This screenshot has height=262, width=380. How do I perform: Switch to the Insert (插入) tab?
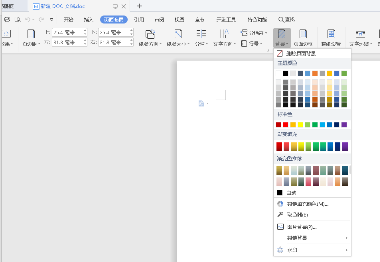(x=88, y=20)
